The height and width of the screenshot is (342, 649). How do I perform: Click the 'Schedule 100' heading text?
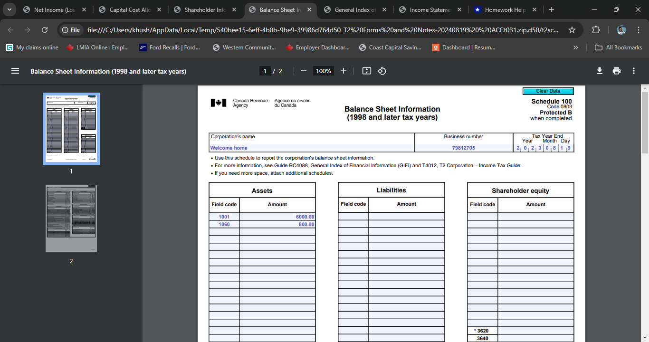pyautogui.click(x=552, y=101)
